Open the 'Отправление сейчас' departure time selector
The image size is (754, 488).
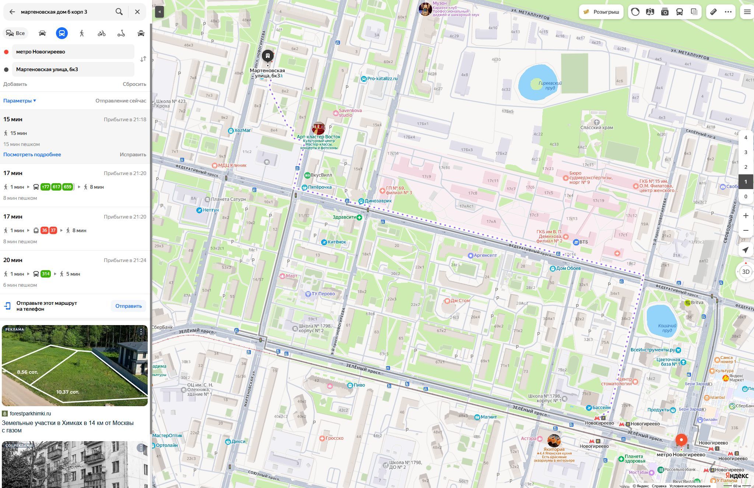(x=120, y=100)
